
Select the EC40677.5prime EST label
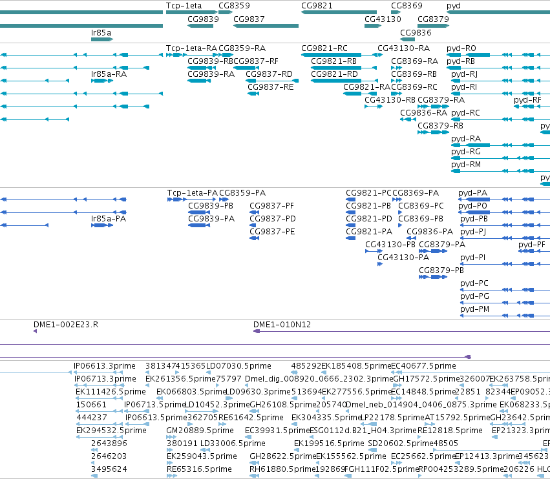pyautogui.click(x=423, y=366)
